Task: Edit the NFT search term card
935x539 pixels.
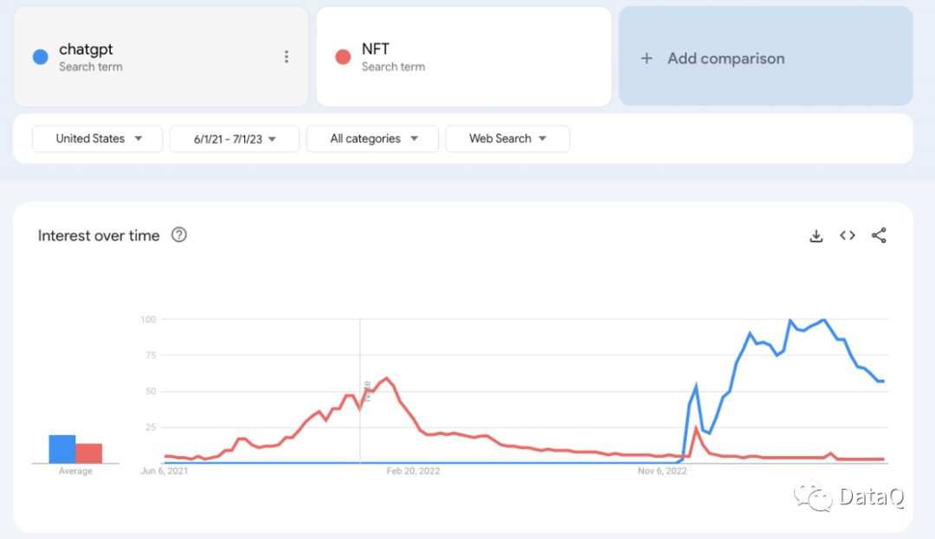Action: pos(464,56)
